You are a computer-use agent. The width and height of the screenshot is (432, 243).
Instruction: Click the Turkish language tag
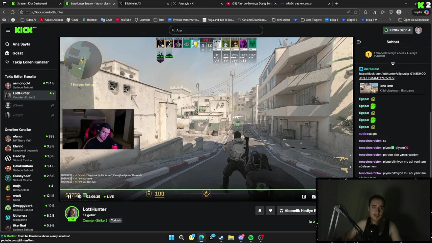point(116,220)
